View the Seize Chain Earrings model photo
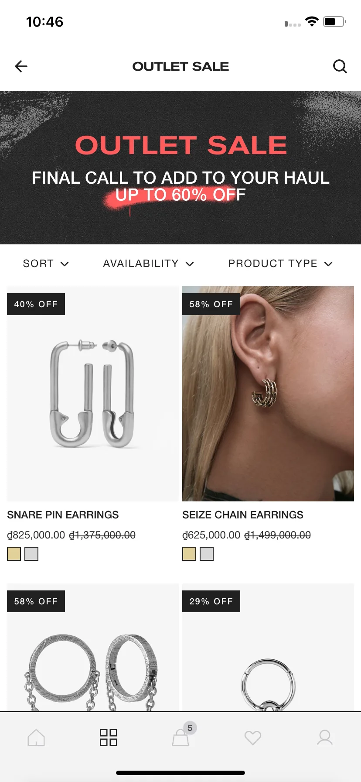Image resolution: width=361 pixels, height=782 pixels. pos(268,394)
